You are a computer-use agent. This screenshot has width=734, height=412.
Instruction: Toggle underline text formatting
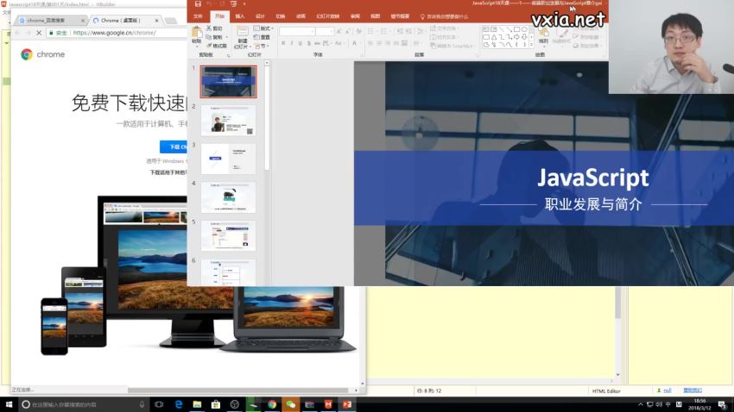[301, 43]
